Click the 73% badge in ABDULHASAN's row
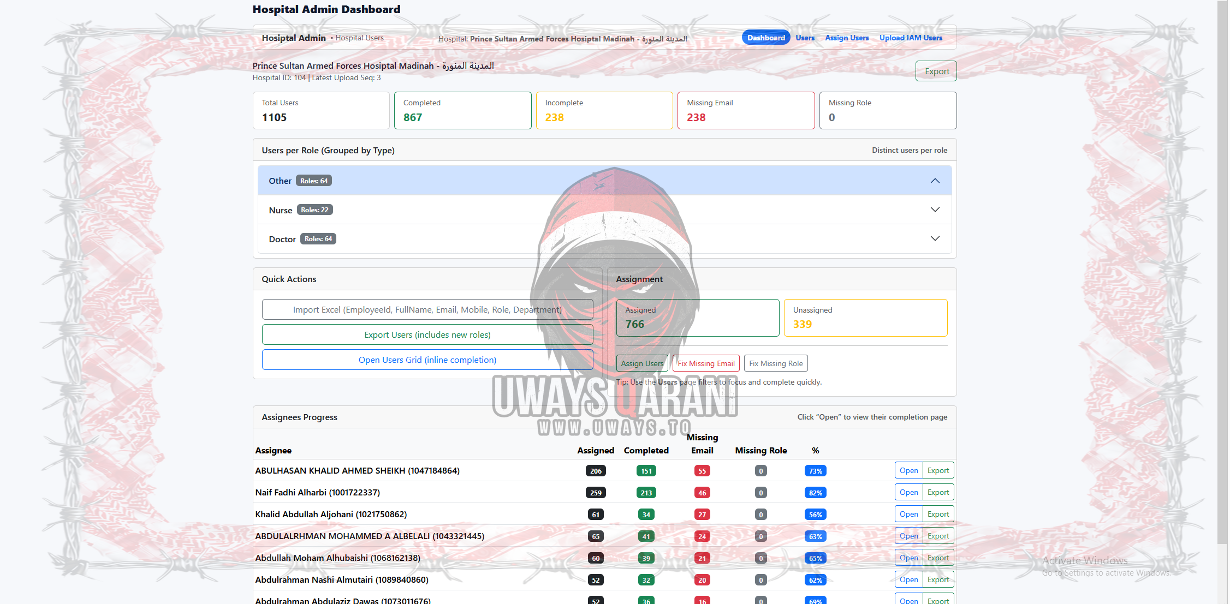 [x=816, y=471]
